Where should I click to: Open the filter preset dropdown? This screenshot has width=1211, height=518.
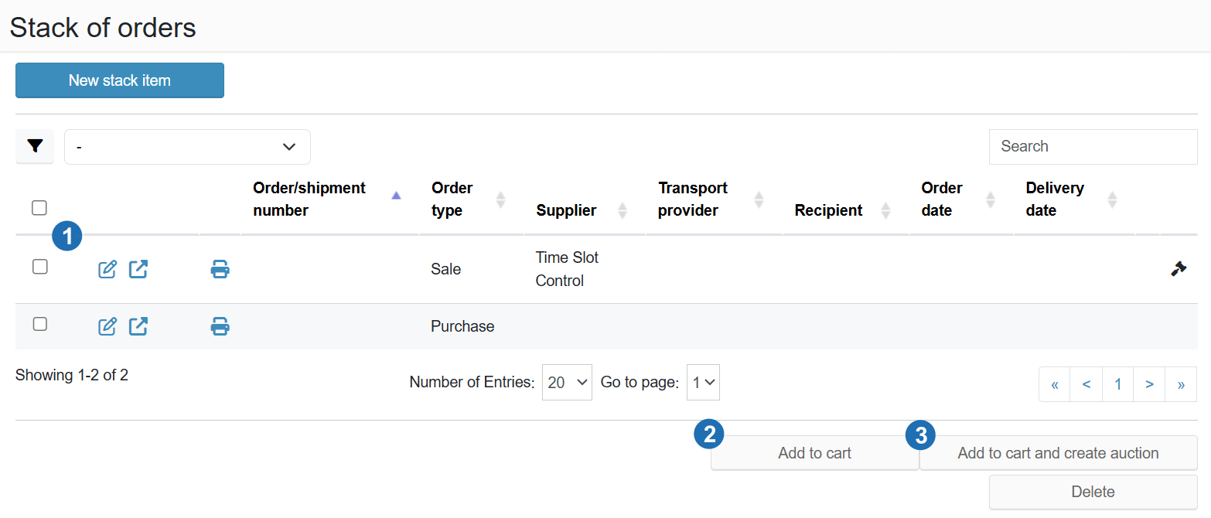187,147
